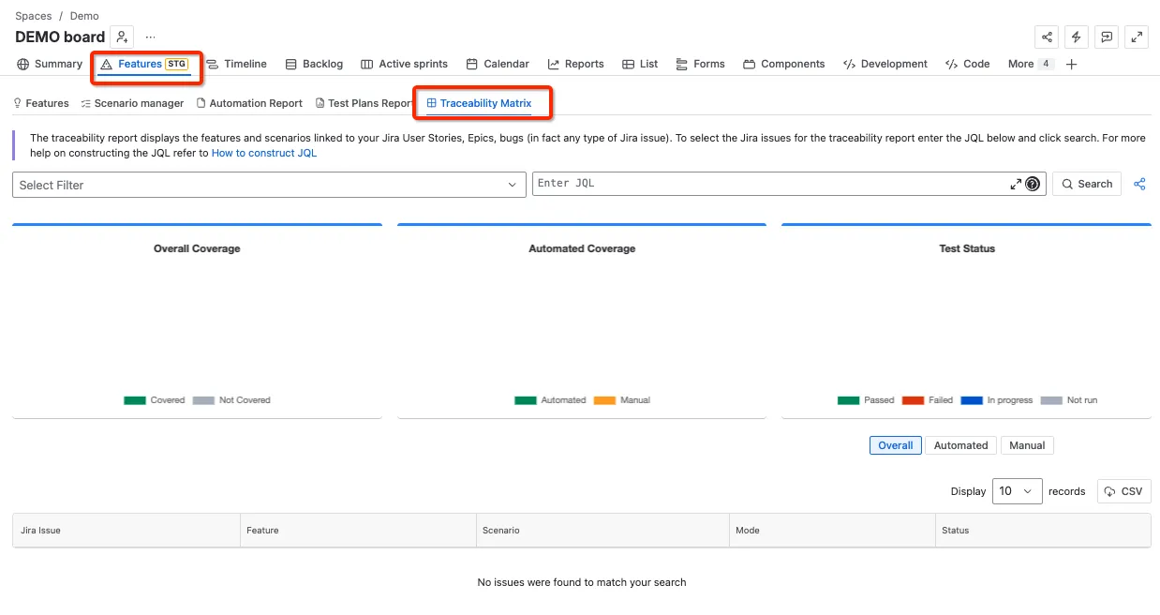
Task: Open the Automation Report sub-tab
Action: [x=249, y=103]
